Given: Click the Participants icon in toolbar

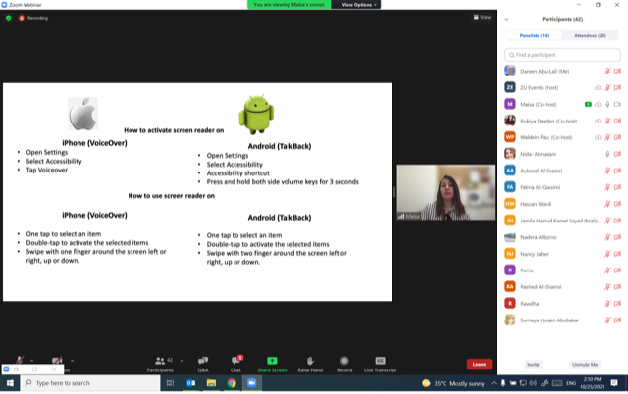Looking at the screenshot, I should (x=159, y=361).
